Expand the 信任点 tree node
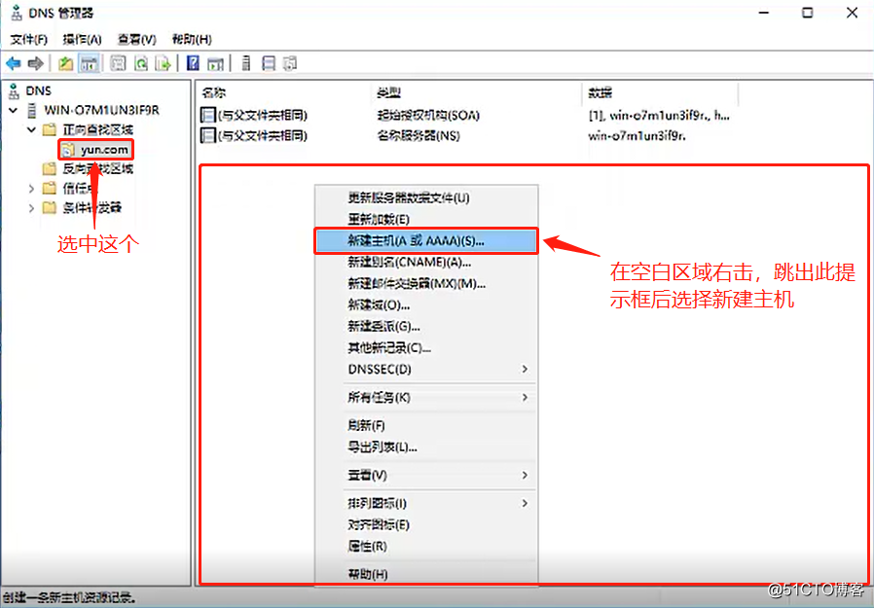 click(x=31, y=189)
